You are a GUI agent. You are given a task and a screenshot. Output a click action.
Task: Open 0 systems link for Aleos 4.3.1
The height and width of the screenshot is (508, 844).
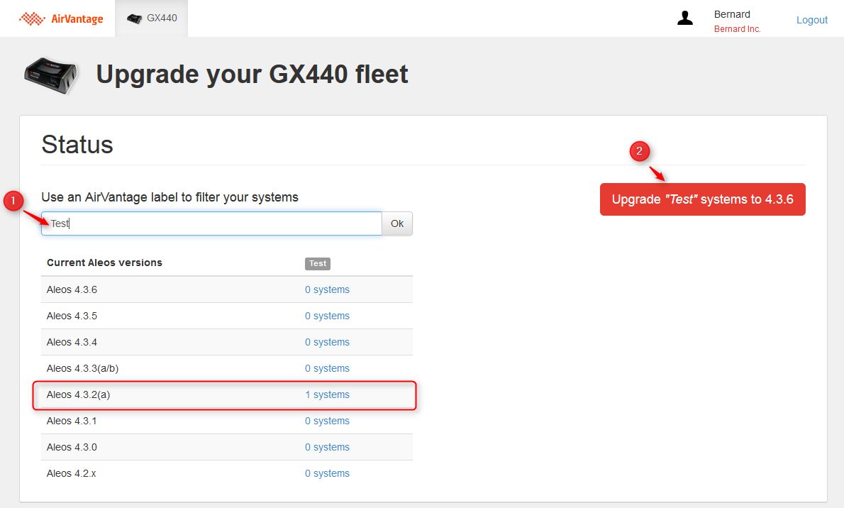click(327, 421)
